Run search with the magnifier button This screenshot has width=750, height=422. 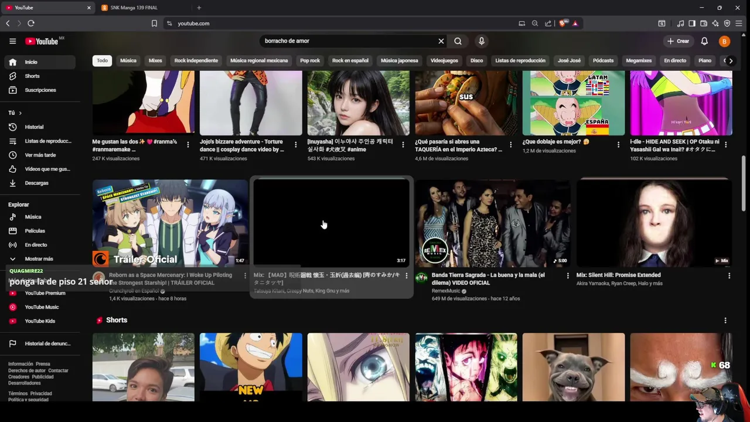point(458,41)
